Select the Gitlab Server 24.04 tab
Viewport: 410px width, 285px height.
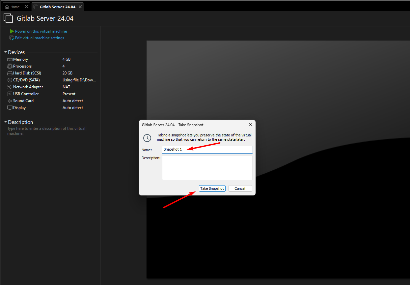pyautogui.click(x=56, y=7)
